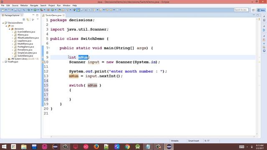This screenshot has height=150, width=267.
Task: Open the Run menu
Action: [59, 5]
